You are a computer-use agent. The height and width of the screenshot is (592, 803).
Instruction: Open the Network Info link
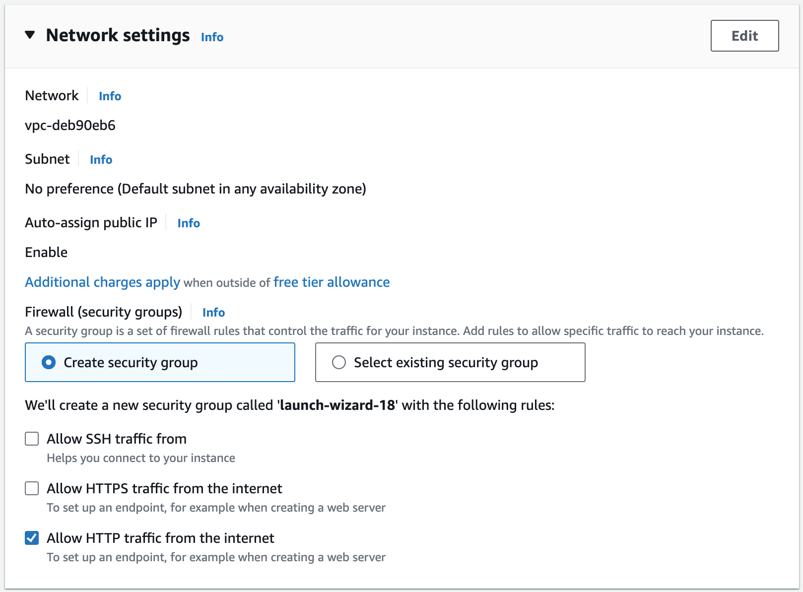(110, 96)
